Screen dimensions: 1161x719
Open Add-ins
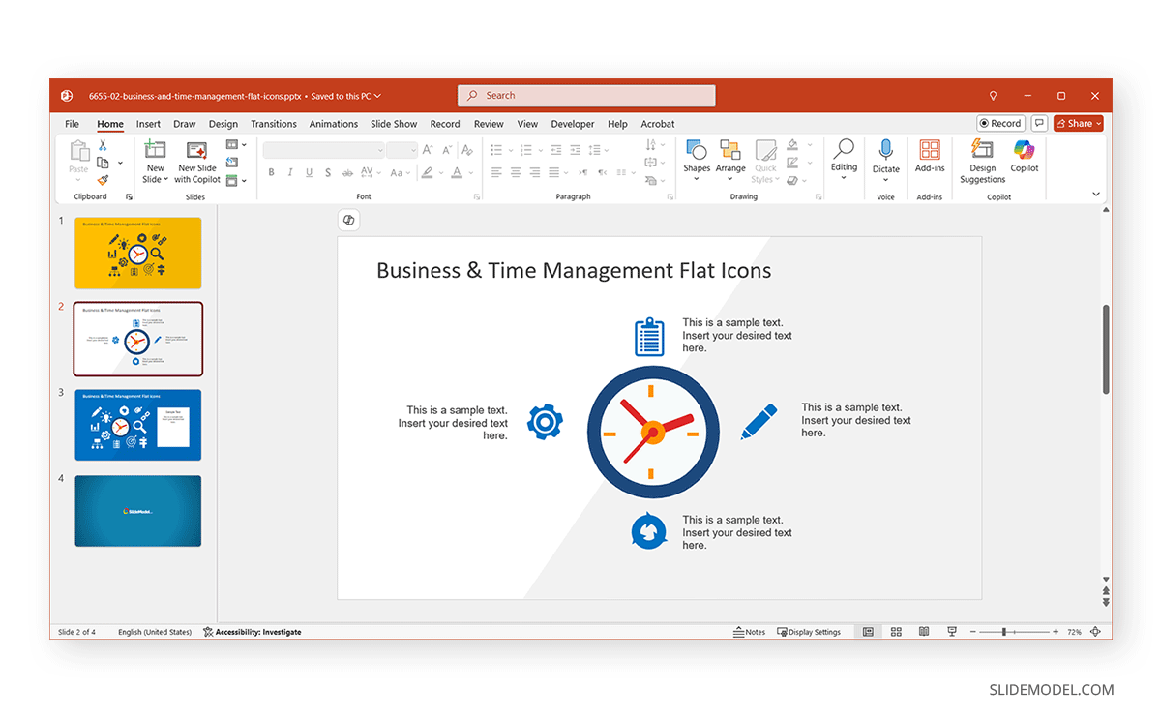pos(930,156)
